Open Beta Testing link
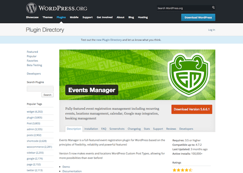Image resolution: width=243 pixels, height=173 pixels. [34, 65]
